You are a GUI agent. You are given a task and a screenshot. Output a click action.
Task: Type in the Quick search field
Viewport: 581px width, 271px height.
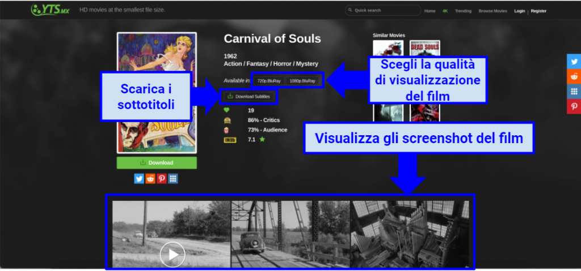pos(383,10)
